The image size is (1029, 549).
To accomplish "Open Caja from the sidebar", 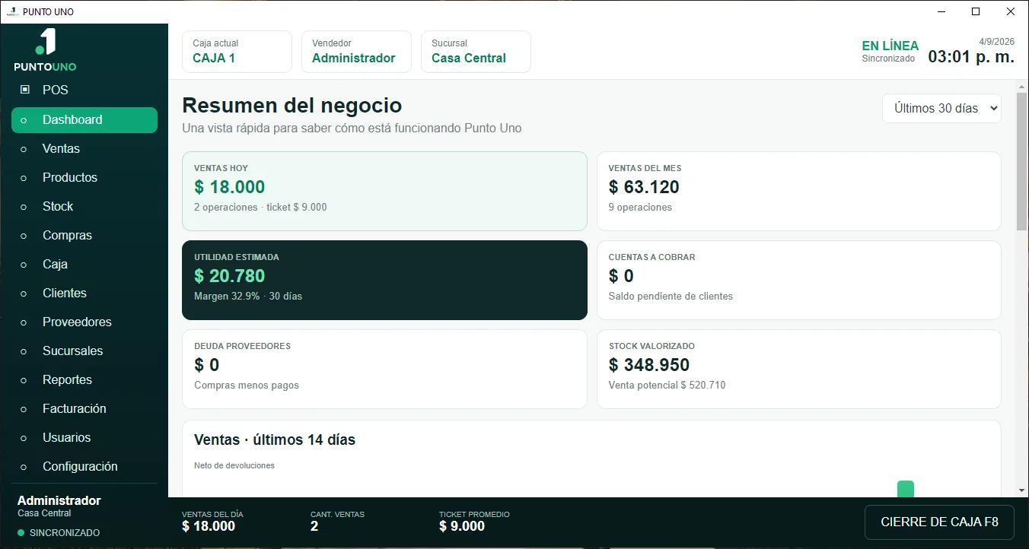I will point(84,265).
